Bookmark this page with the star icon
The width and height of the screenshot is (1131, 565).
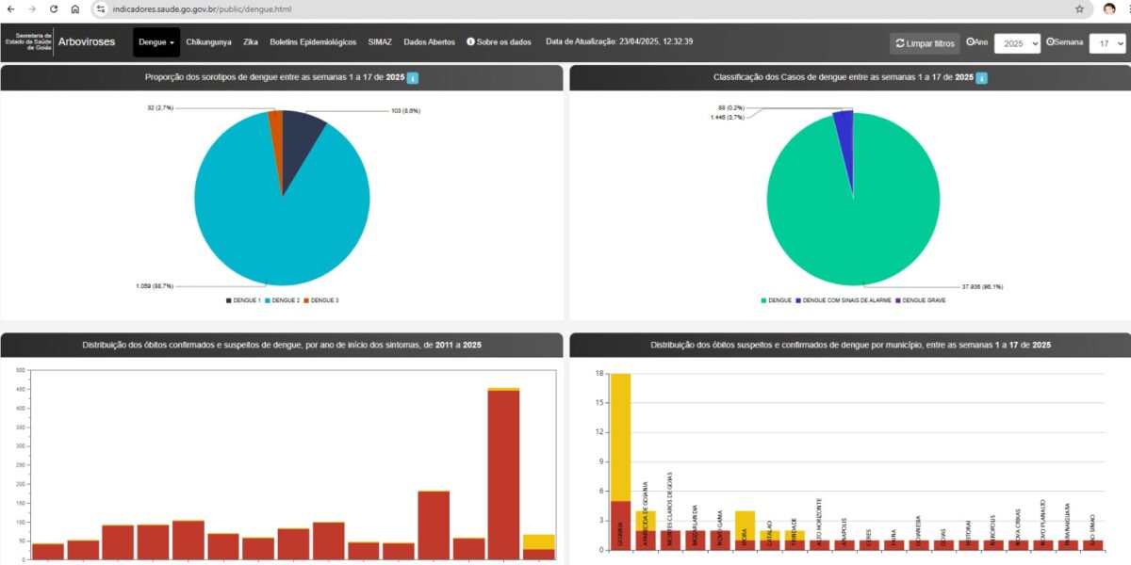(x=1079, y=8)
